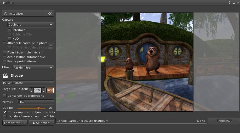Decrease height using the down arrow stepper
The height and width of the screenshot is (133, 240).
tap(44, 92)
